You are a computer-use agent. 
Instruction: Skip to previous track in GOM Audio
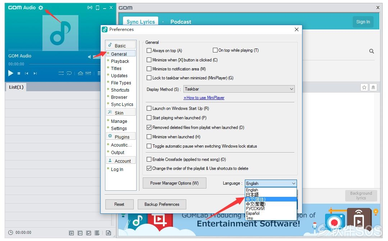tap(27, 73)
